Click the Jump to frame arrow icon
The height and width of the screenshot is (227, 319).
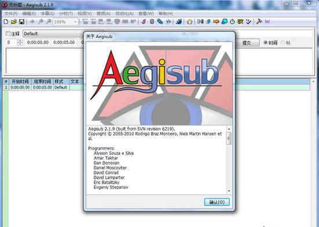click(x=32, y=21)
